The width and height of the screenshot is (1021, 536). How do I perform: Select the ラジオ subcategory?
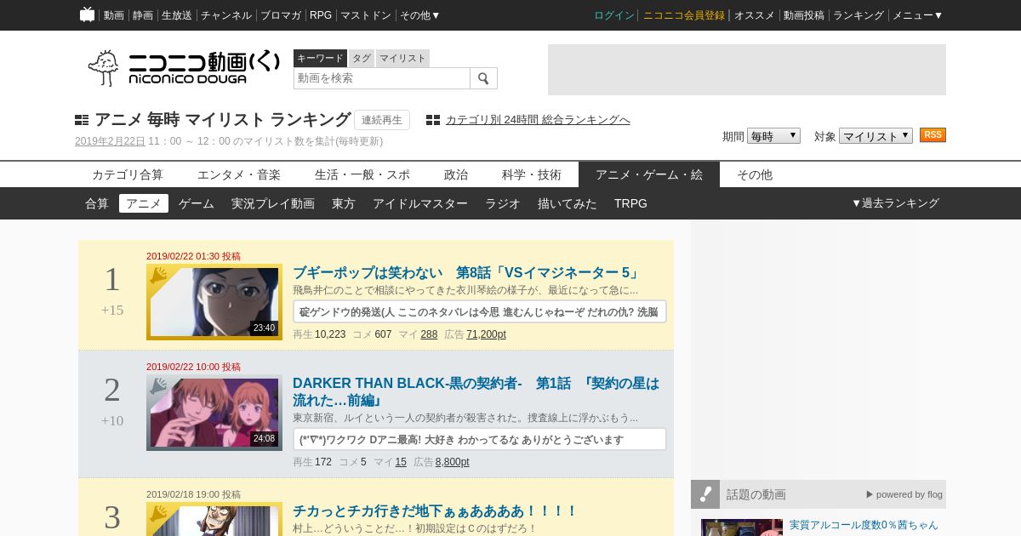pos(503,203)
